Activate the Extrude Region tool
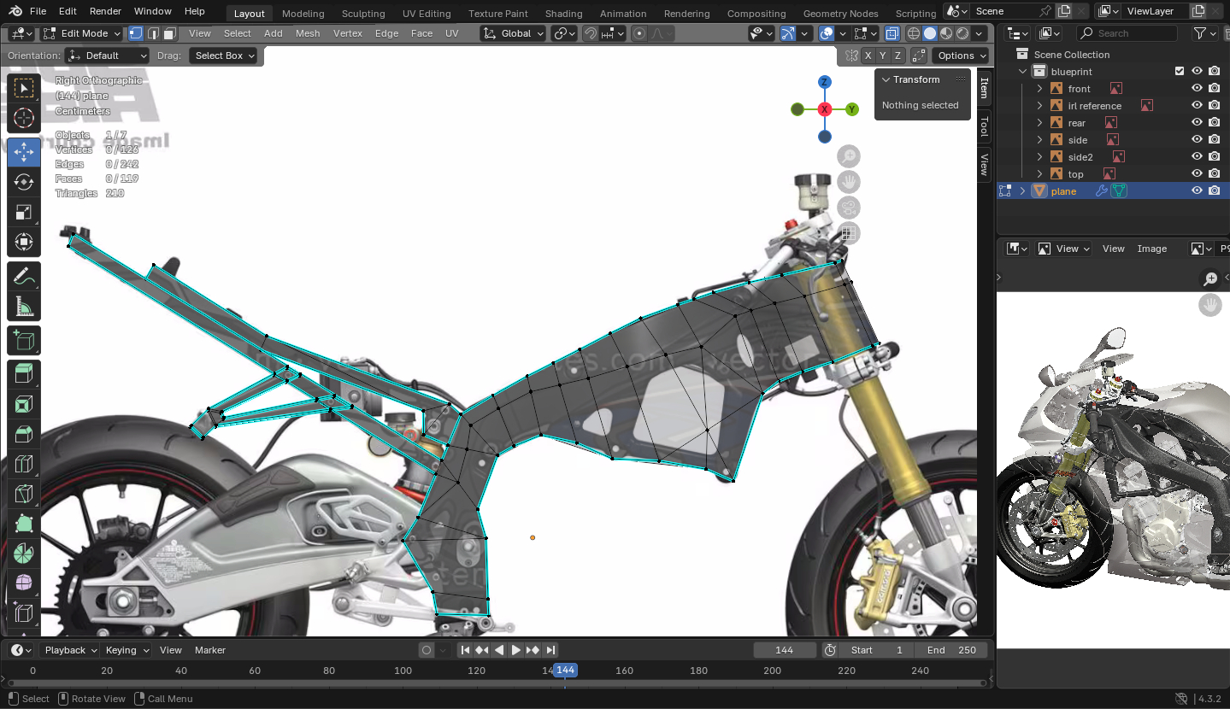1230x709 pixels. (x=24, y=374)
